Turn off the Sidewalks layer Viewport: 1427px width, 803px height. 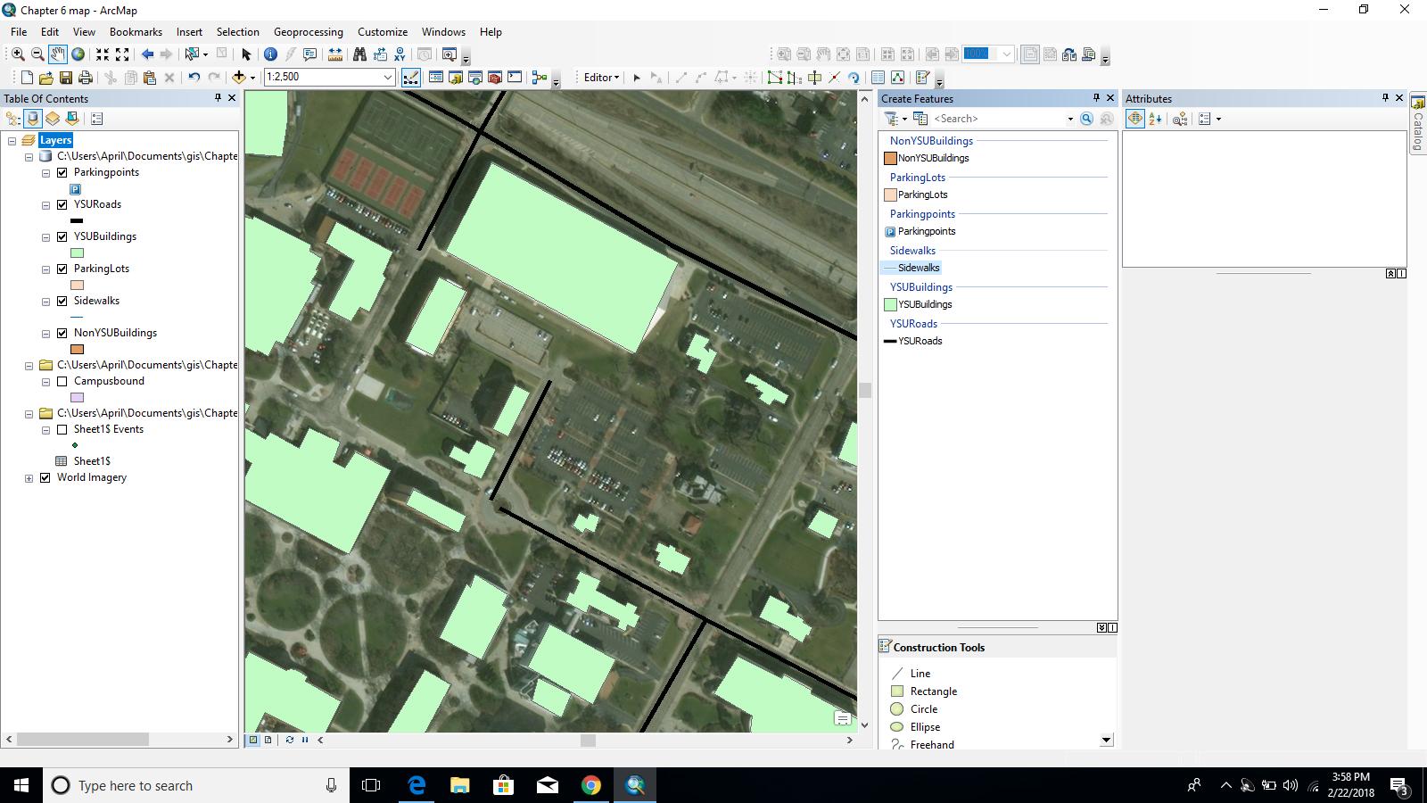[62, 302]
